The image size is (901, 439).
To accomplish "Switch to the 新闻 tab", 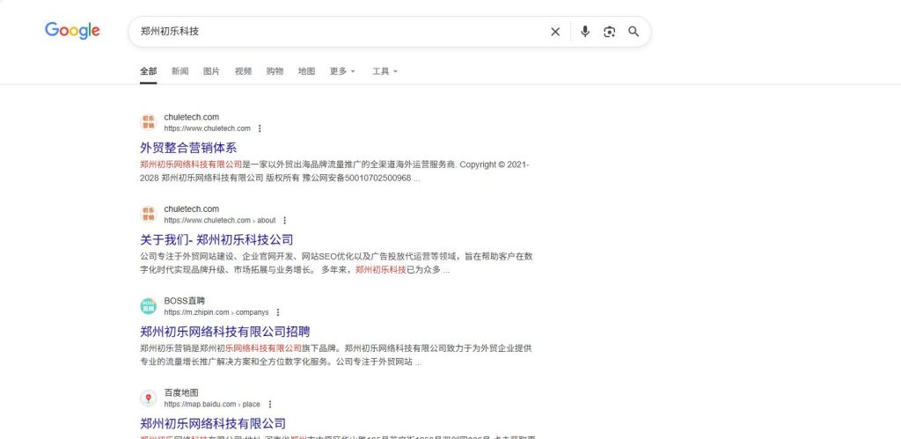I will click(x=179, y=71).
